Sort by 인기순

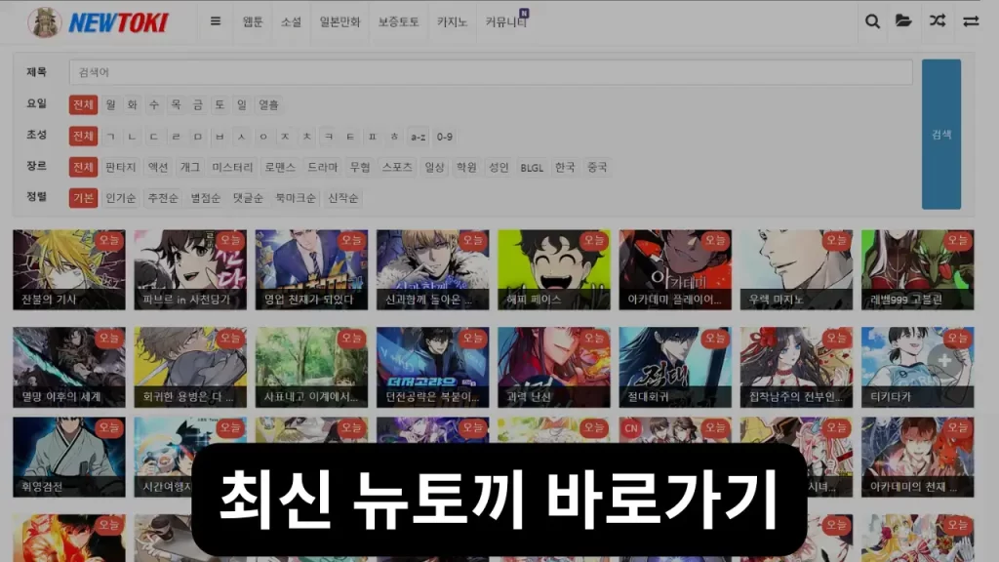pos(120,198)
